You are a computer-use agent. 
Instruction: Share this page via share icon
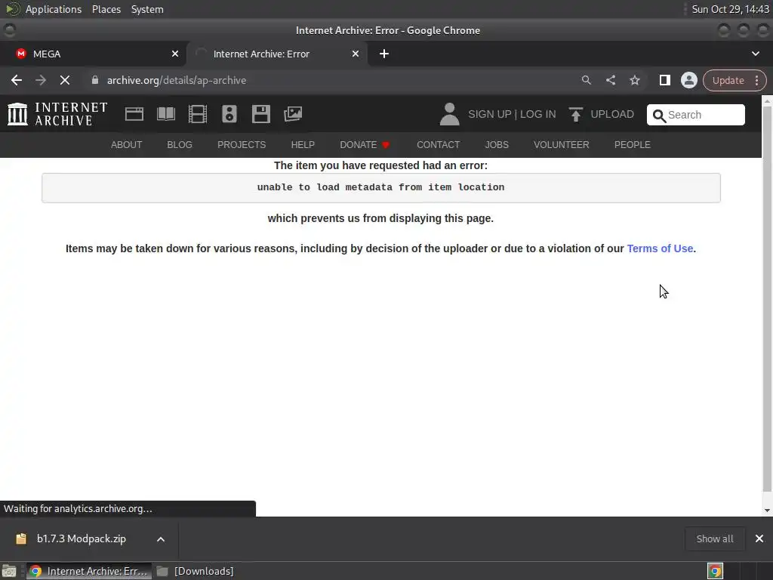(610, 80)
